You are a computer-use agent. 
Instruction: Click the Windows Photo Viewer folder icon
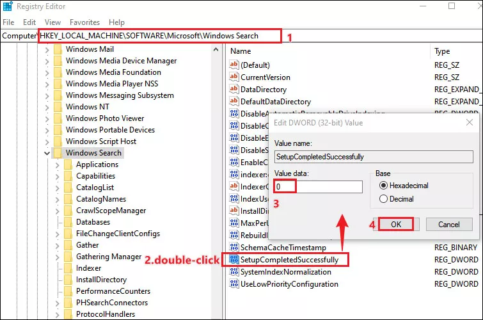tap(58, 118)
